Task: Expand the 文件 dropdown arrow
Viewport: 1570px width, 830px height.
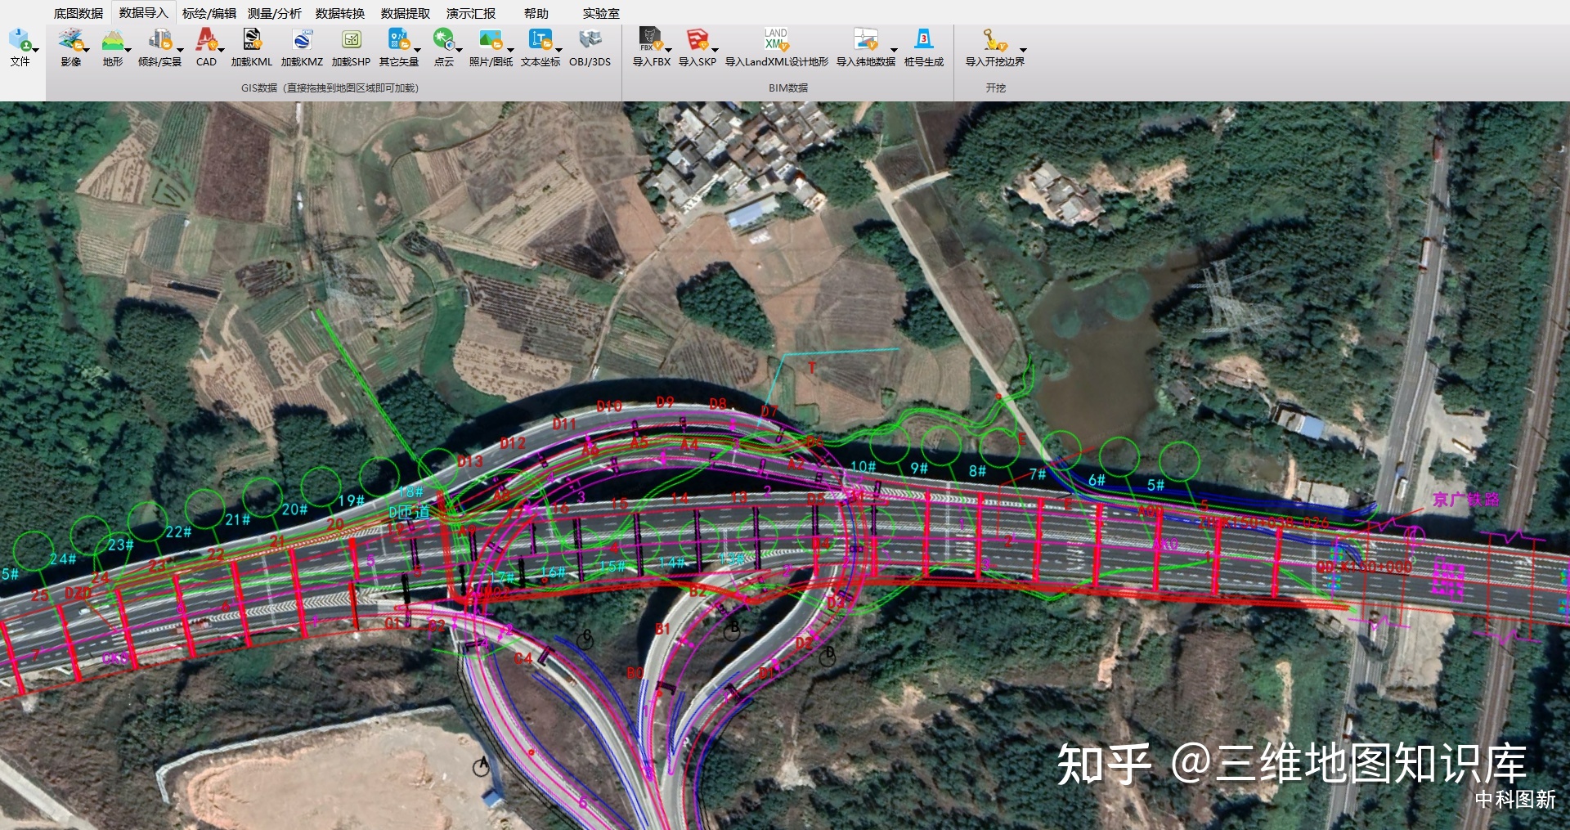Action: tap(36, 50)
